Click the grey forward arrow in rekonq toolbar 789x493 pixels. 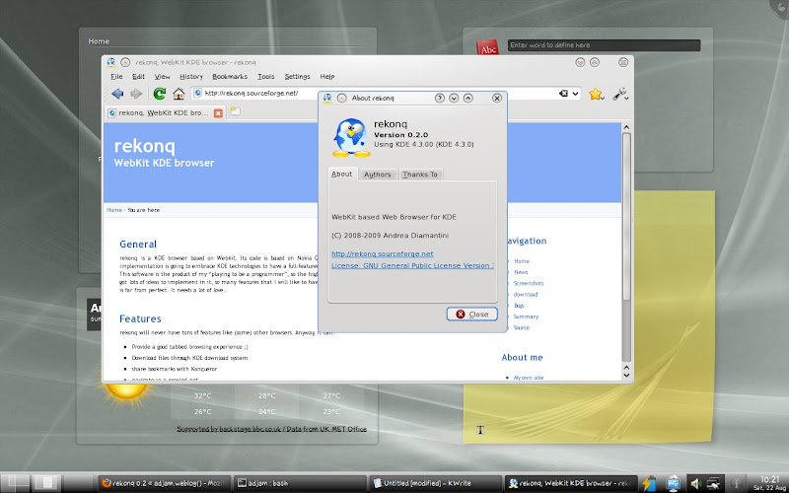(136, 94)
